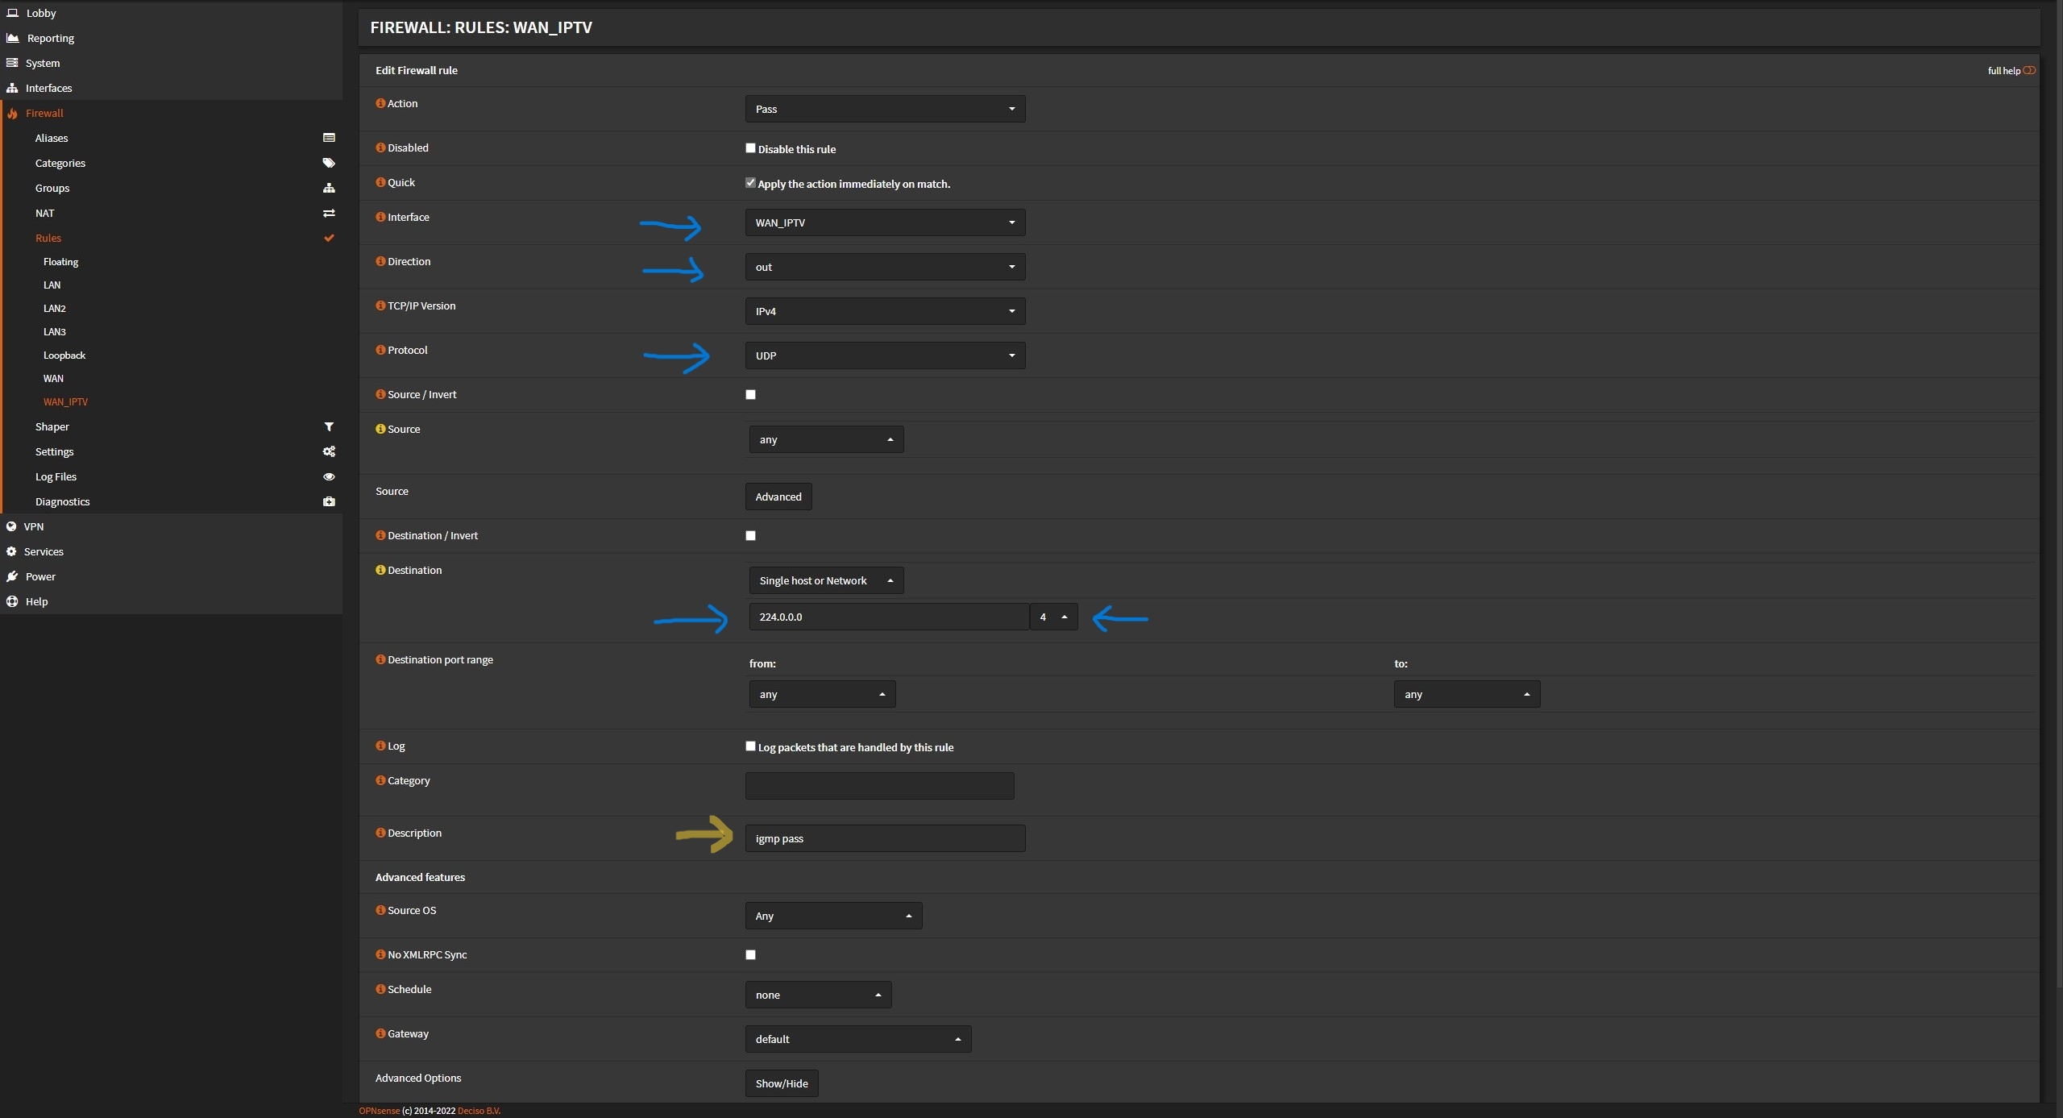Click the Diagnostics medkit icon
The image size is (2063, 1118).
pyautogui.click(x=329, y=501)
